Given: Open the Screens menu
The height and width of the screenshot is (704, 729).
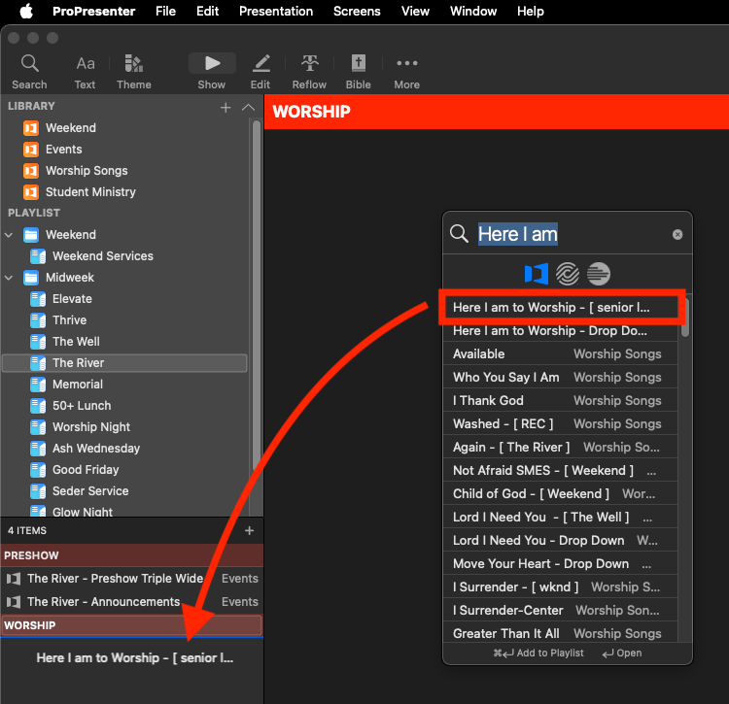Looking at the screenshot, I should pos(357,11).
